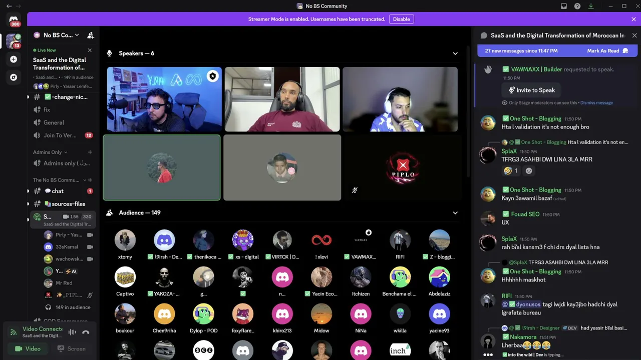
Task: Toggle the laughing emoji reaction with count 1
Action: pos(511,171)
